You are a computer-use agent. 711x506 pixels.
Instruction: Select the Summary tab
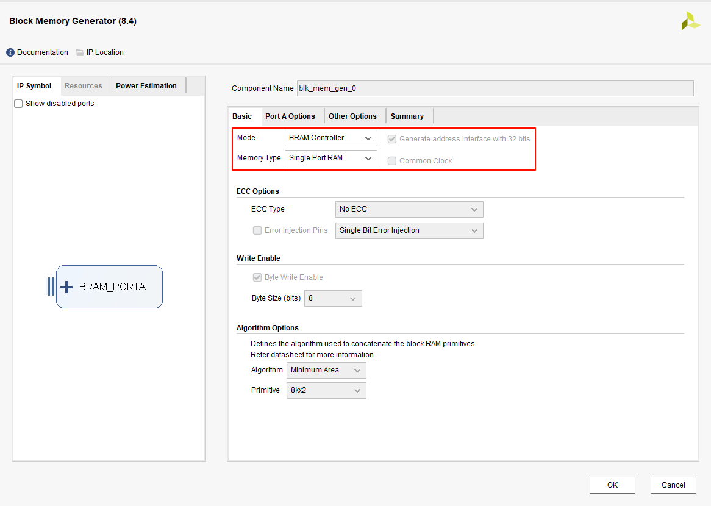(407, 116)
